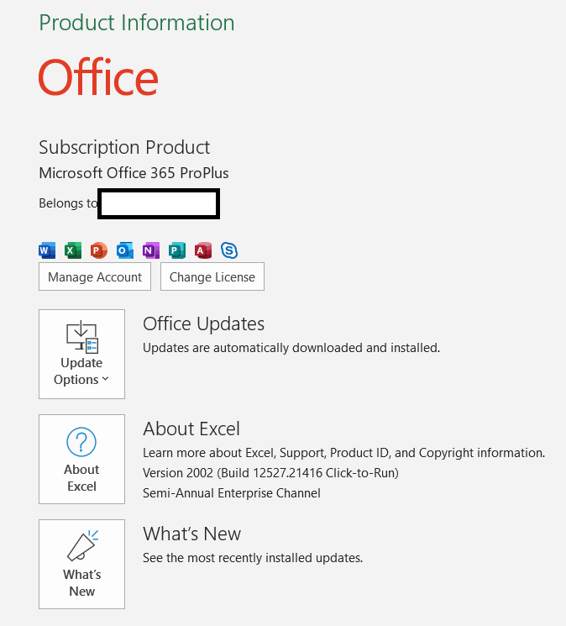566x626 pixels.
Task: Open the About Excel dialog
Action: pos(81,459)
